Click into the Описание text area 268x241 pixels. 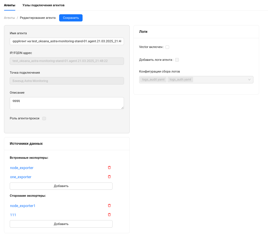coord(67,103)
